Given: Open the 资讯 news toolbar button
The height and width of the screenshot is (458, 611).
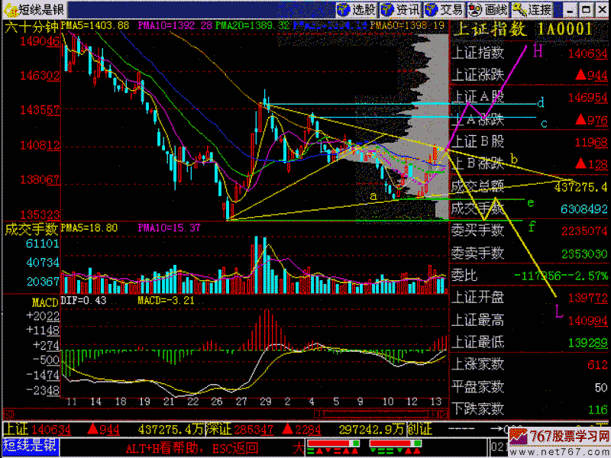Looking at the screenshot, I should pyautogui.click(x=401, y=10).
